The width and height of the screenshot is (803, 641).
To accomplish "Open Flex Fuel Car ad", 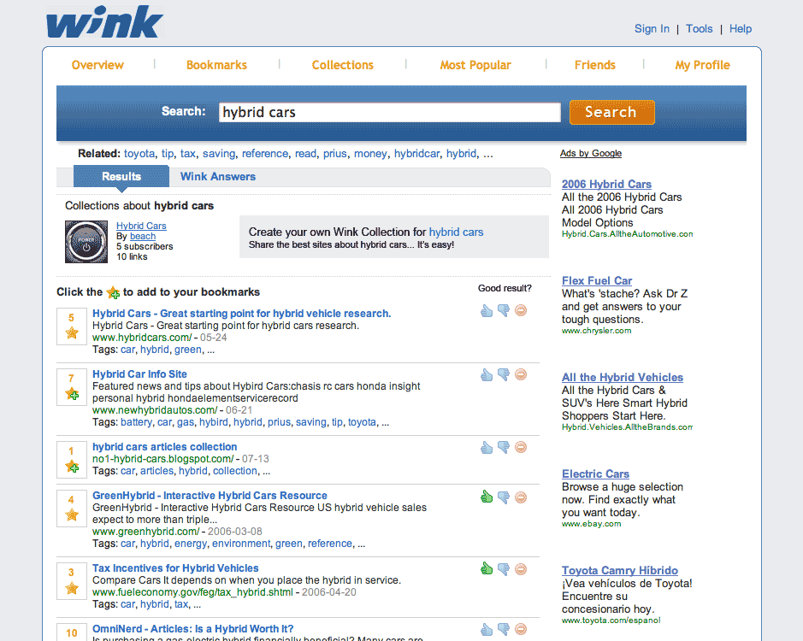I will (597, 280).
